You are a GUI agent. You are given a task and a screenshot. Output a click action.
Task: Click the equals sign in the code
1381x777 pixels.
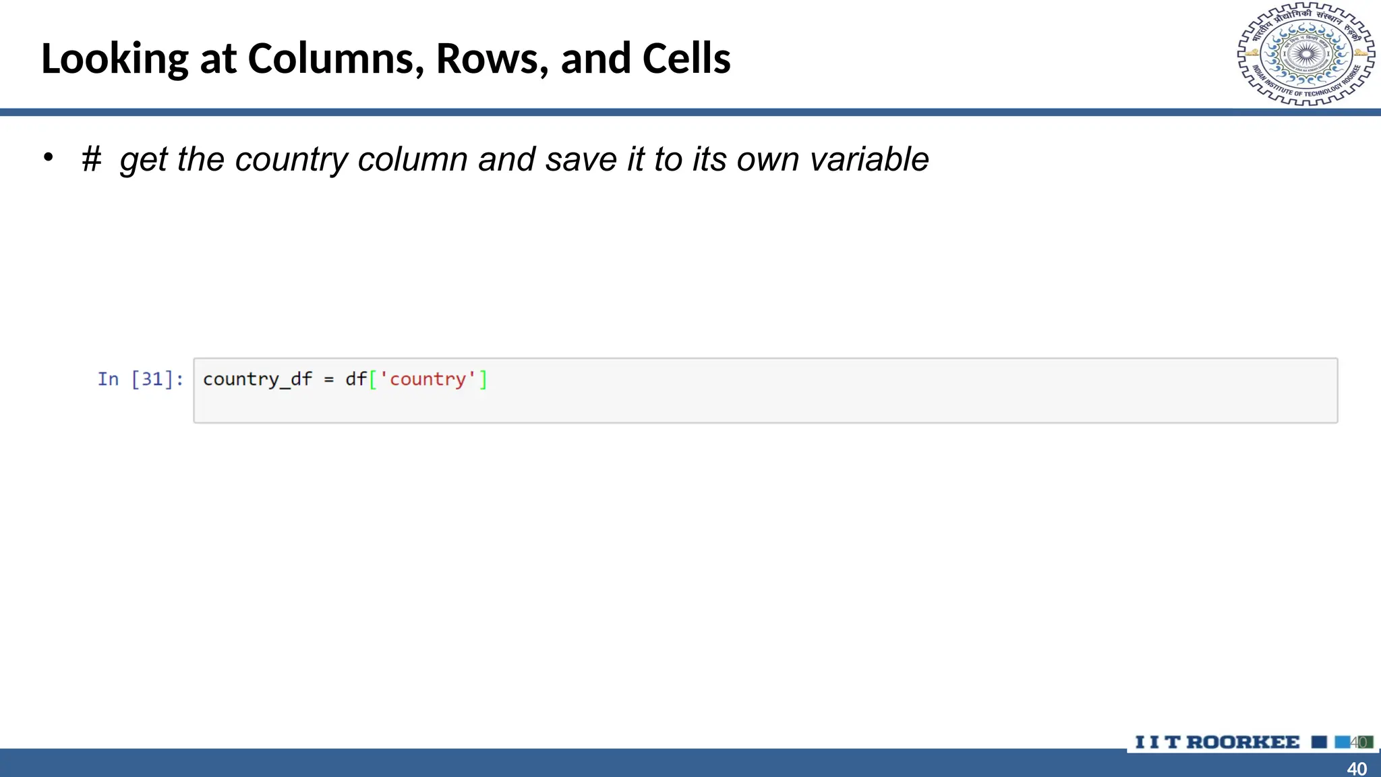pos(328,380)
